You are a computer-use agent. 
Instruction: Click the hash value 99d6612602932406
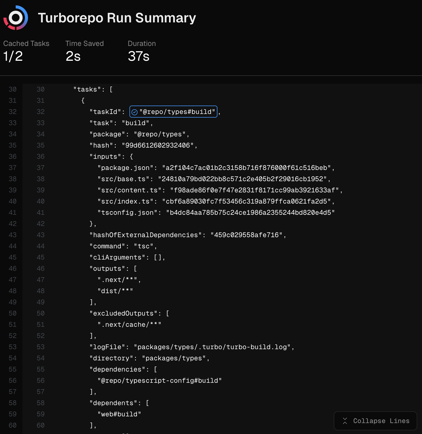coord(158,145)
